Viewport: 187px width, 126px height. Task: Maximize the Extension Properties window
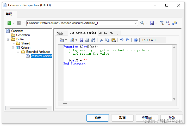point(167,5)
